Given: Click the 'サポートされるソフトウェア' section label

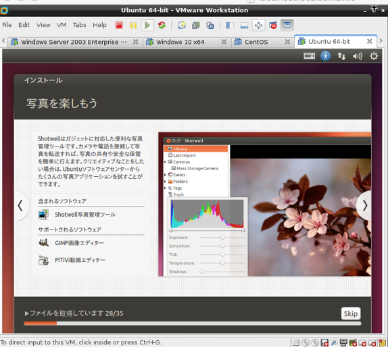Looking at the screenshot, I should coord(70,230).
